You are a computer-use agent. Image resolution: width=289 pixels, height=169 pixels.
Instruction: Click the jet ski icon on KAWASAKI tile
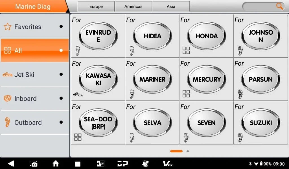pyautogui.click(x=78, y=95)
